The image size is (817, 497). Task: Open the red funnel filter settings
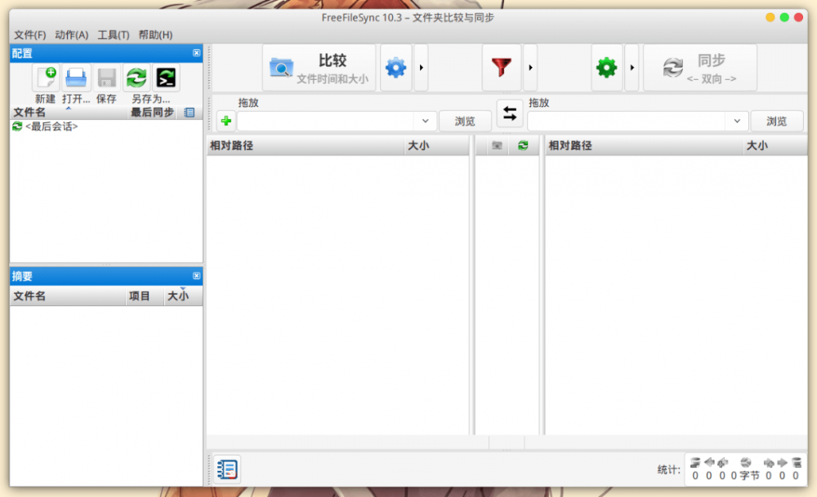click(x=502, y=68)
